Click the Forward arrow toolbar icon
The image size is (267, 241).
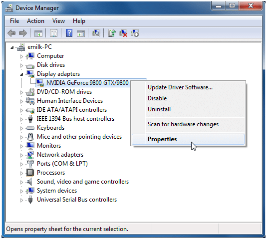coord(23,33)
